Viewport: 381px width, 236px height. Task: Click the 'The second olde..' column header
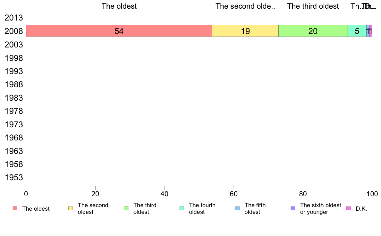click(245, 6)
